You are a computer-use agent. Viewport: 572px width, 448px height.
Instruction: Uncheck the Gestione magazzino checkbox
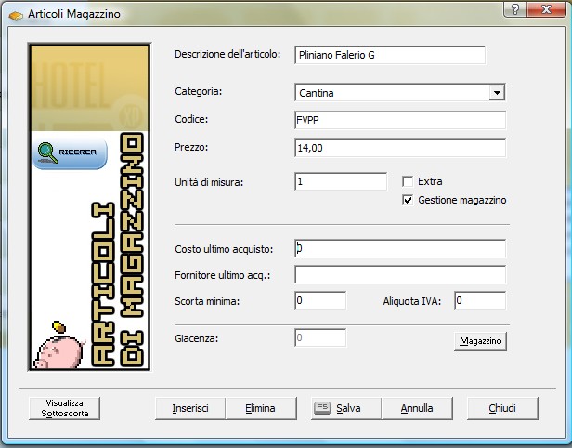408,200
